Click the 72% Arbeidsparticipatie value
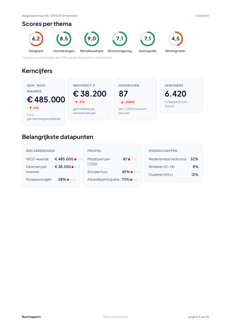231x327 pixels. pos(126,179)
